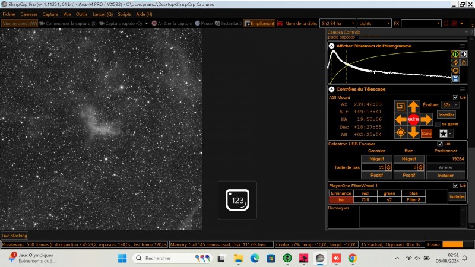Open the Task View icon in taskbar

coord(221,258)
